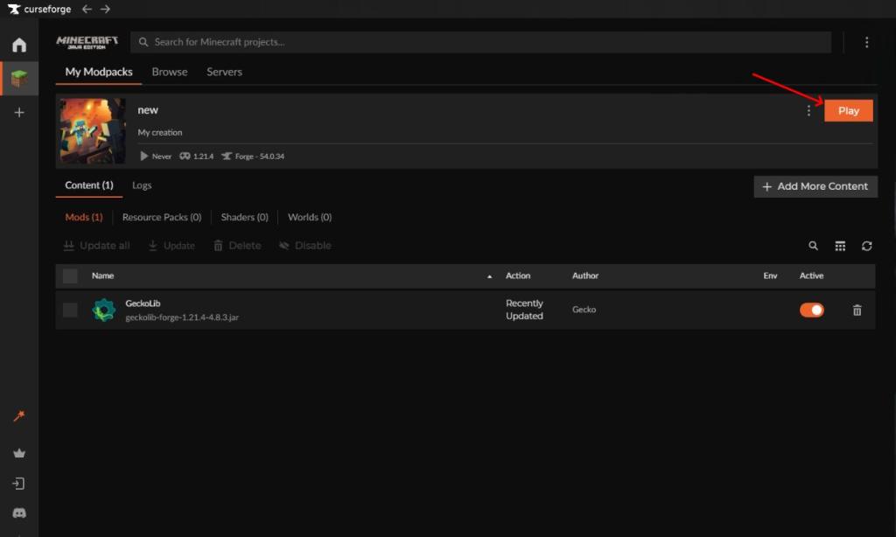Click the sign-in icon in the sidebar
The height and width of the screenshot is (537, 896).
coord(19,484)
